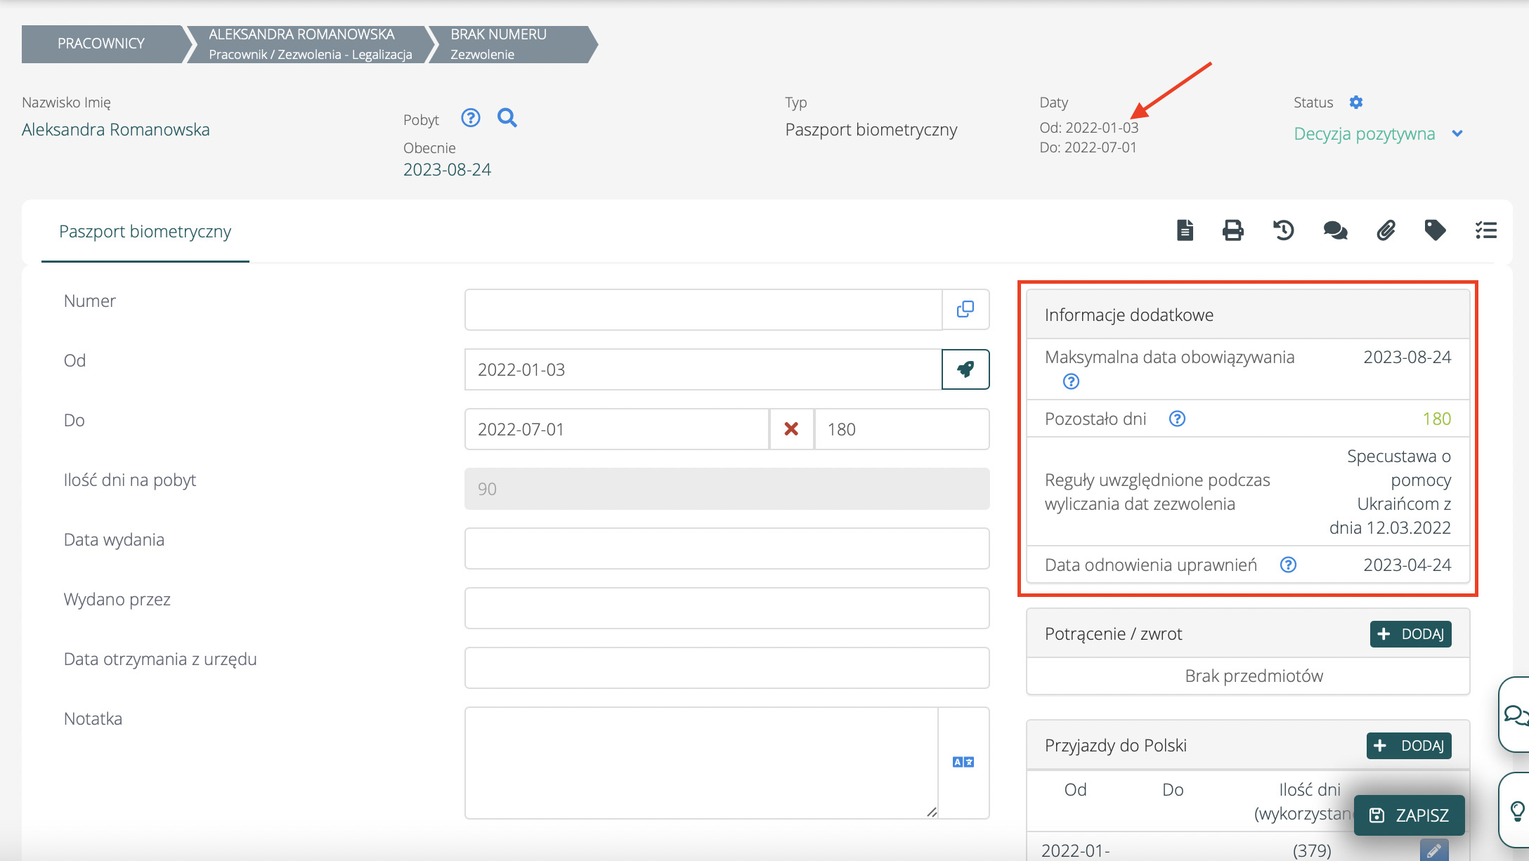The width and height of the screenshot is (1529, 861).
Task: Click the document icon in toolbar
Action: click(x=1185, y=230)
